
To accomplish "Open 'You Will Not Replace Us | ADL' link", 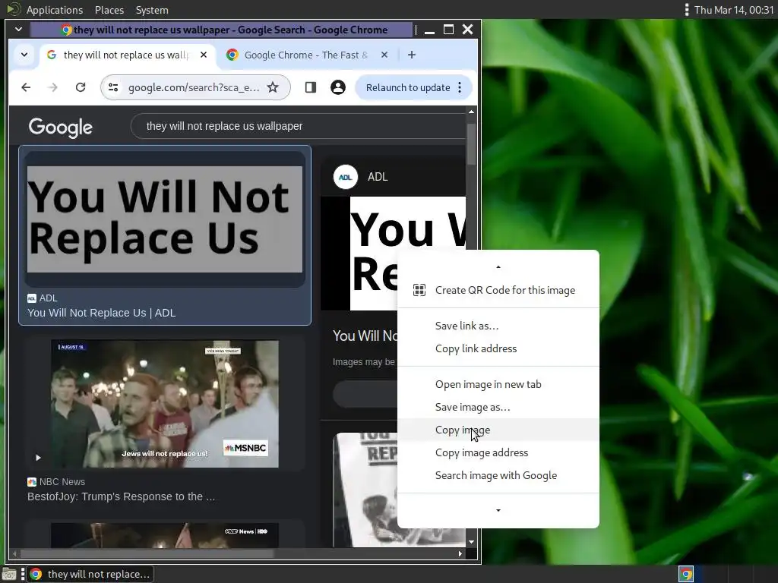I will [101, 313].
